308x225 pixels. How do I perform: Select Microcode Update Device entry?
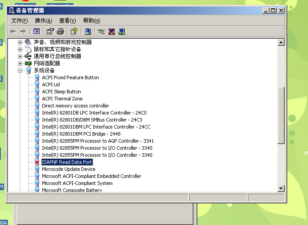pyautogui.click(x=68, y=169)
